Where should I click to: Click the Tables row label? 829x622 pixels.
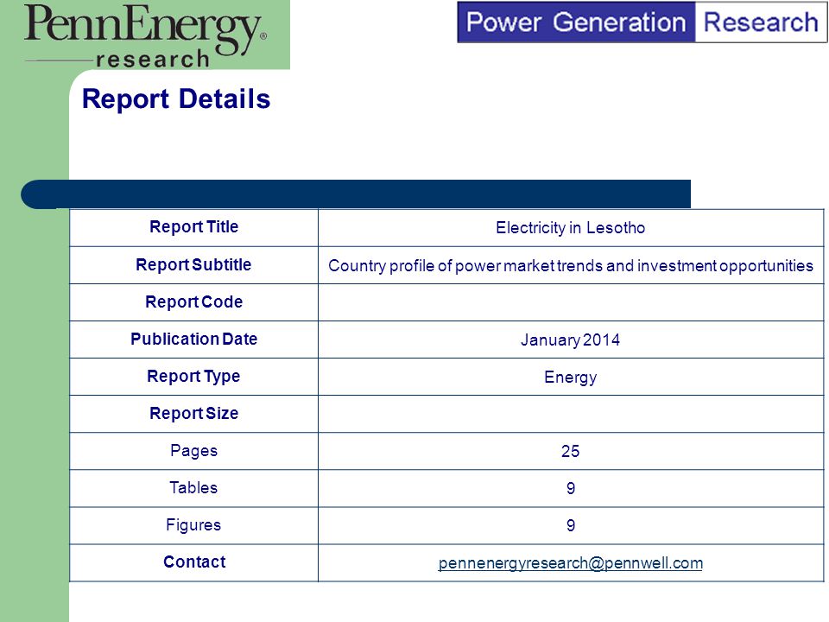coord(193,487)
